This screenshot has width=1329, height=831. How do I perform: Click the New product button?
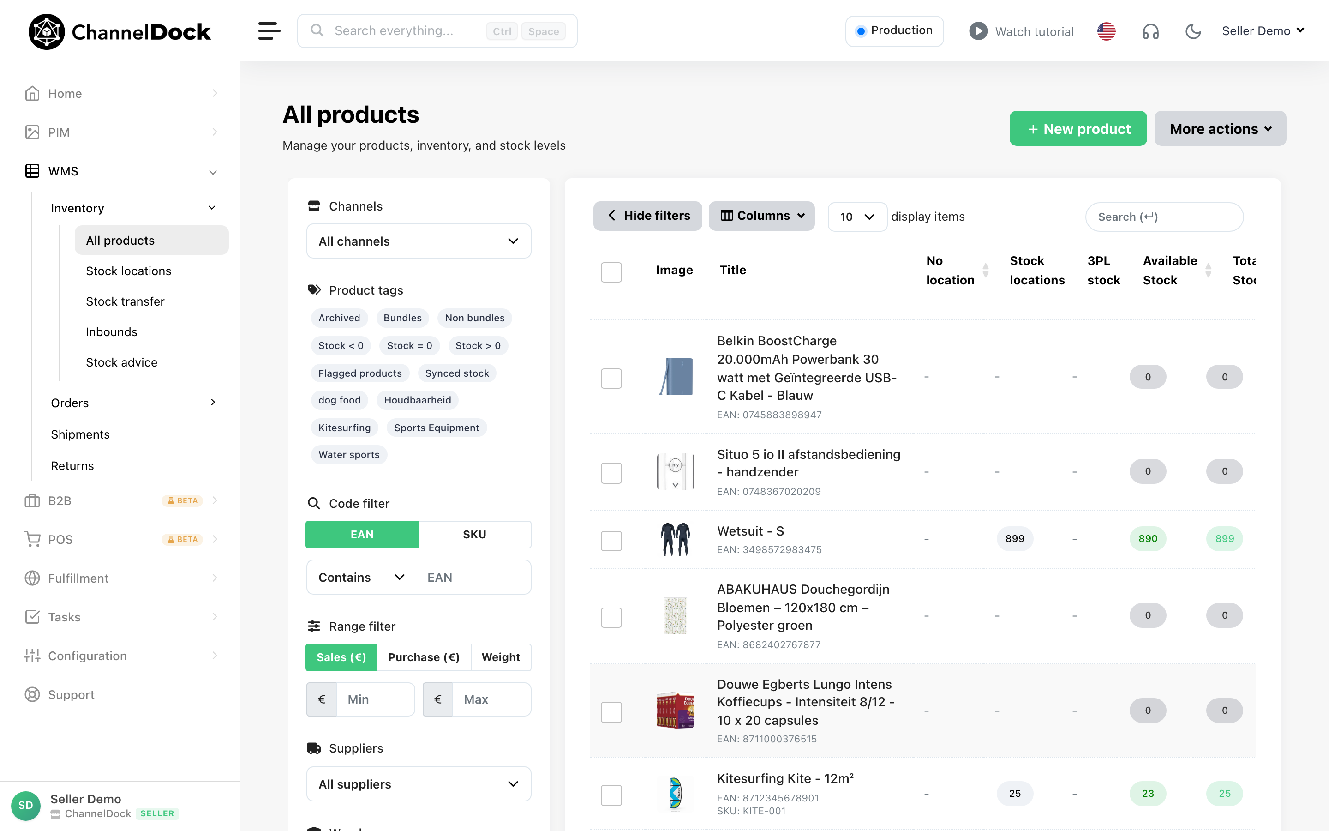1078,129
